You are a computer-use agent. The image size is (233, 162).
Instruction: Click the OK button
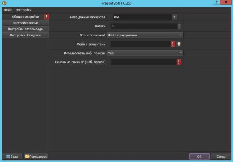pyautogui.click(x=199, y=157)
